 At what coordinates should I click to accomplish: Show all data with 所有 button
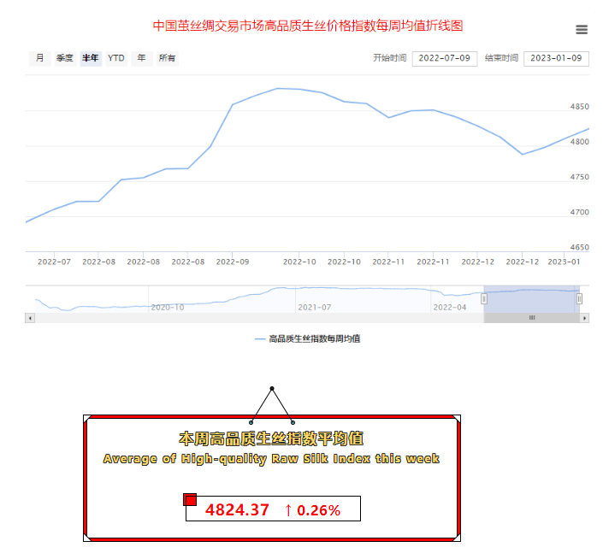pyautogui.click(x=168, y=58)
